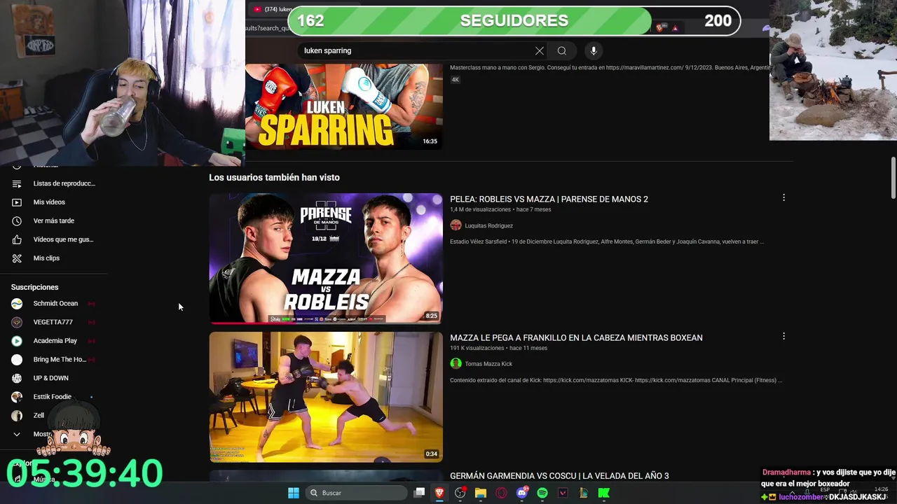Grab the page vertical scrollbar thumb
The width and height of the screenshot is (897, 504).
coord(893,178)
